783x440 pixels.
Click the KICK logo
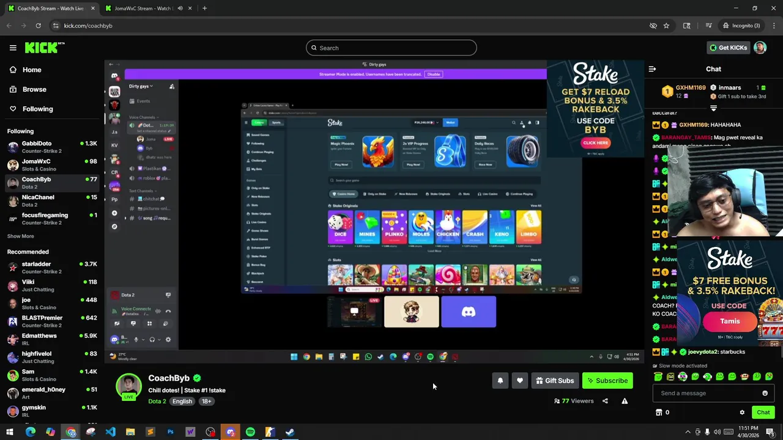pos(44,48)
